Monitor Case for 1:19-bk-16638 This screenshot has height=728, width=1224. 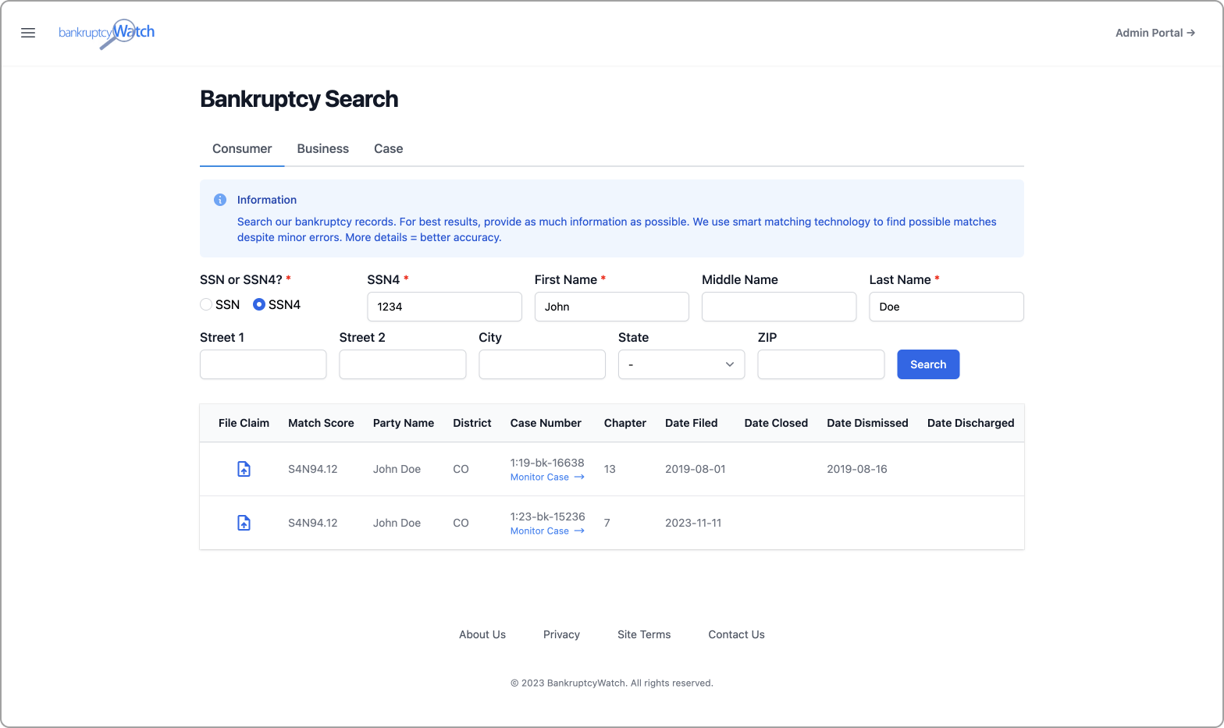tap(546, 477)
